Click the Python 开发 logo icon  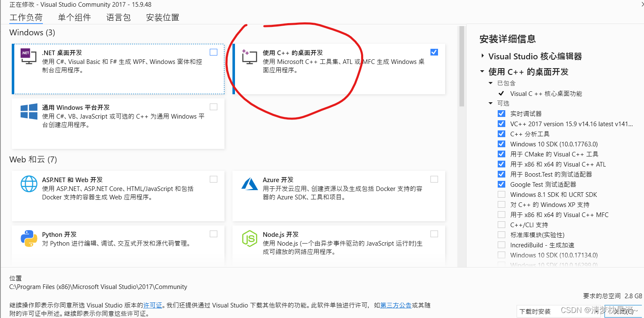29,238
